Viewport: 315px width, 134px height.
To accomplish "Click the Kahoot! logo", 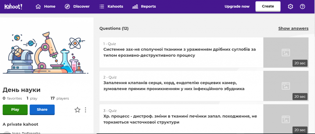I will pos(13,7).
